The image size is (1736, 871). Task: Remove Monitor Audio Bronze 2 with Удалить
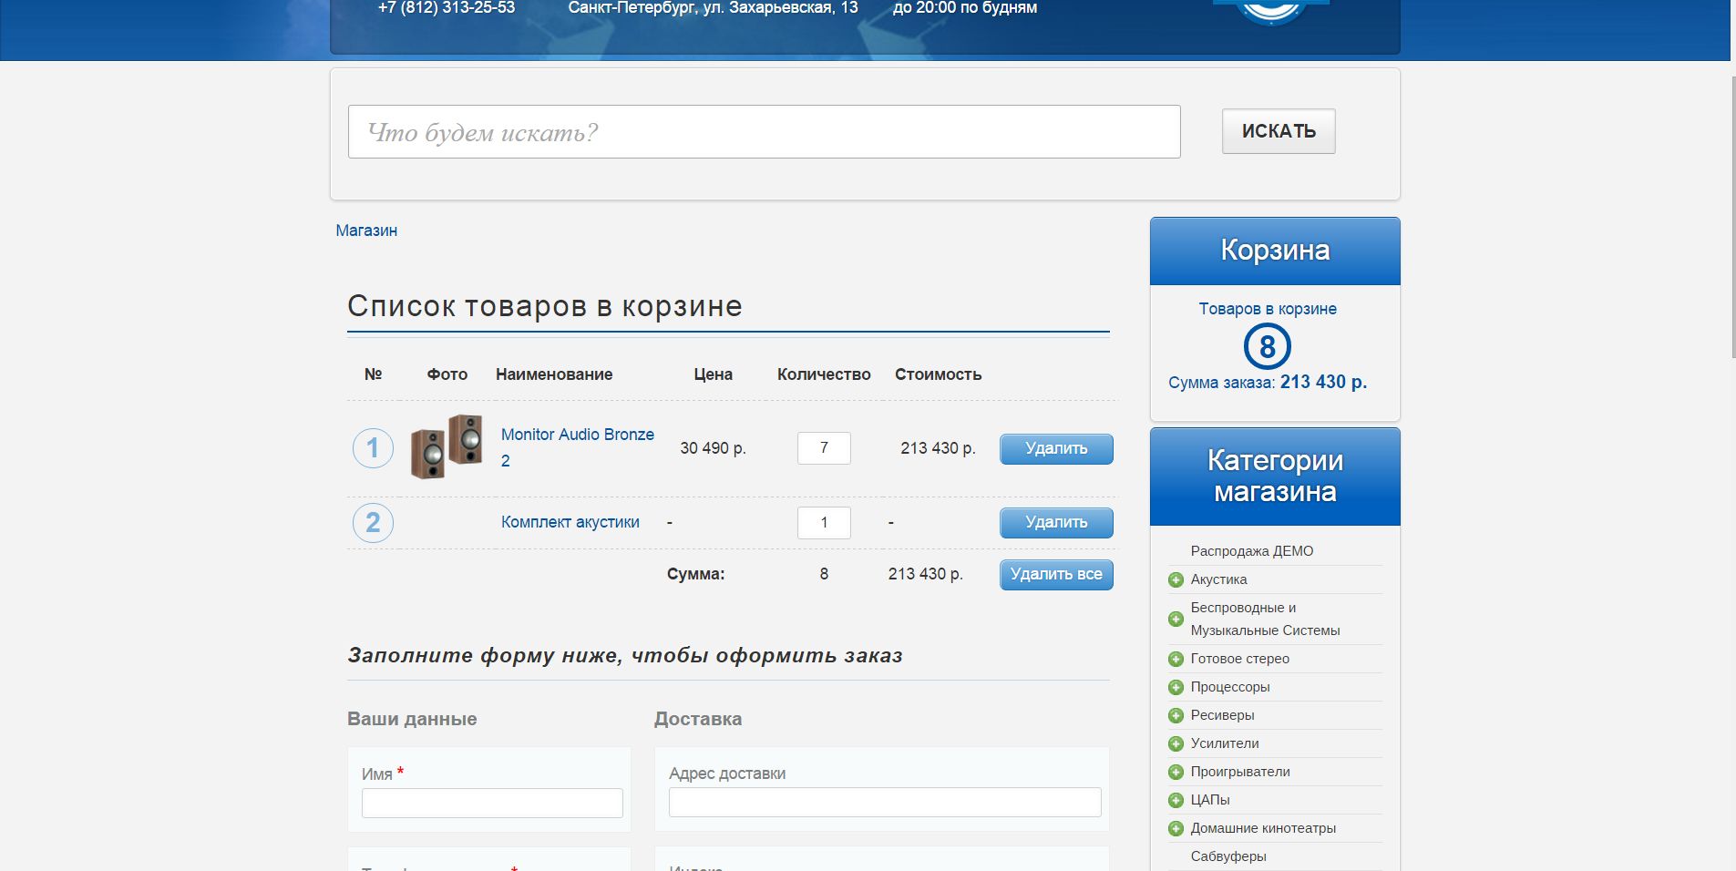coord(1055,449)
